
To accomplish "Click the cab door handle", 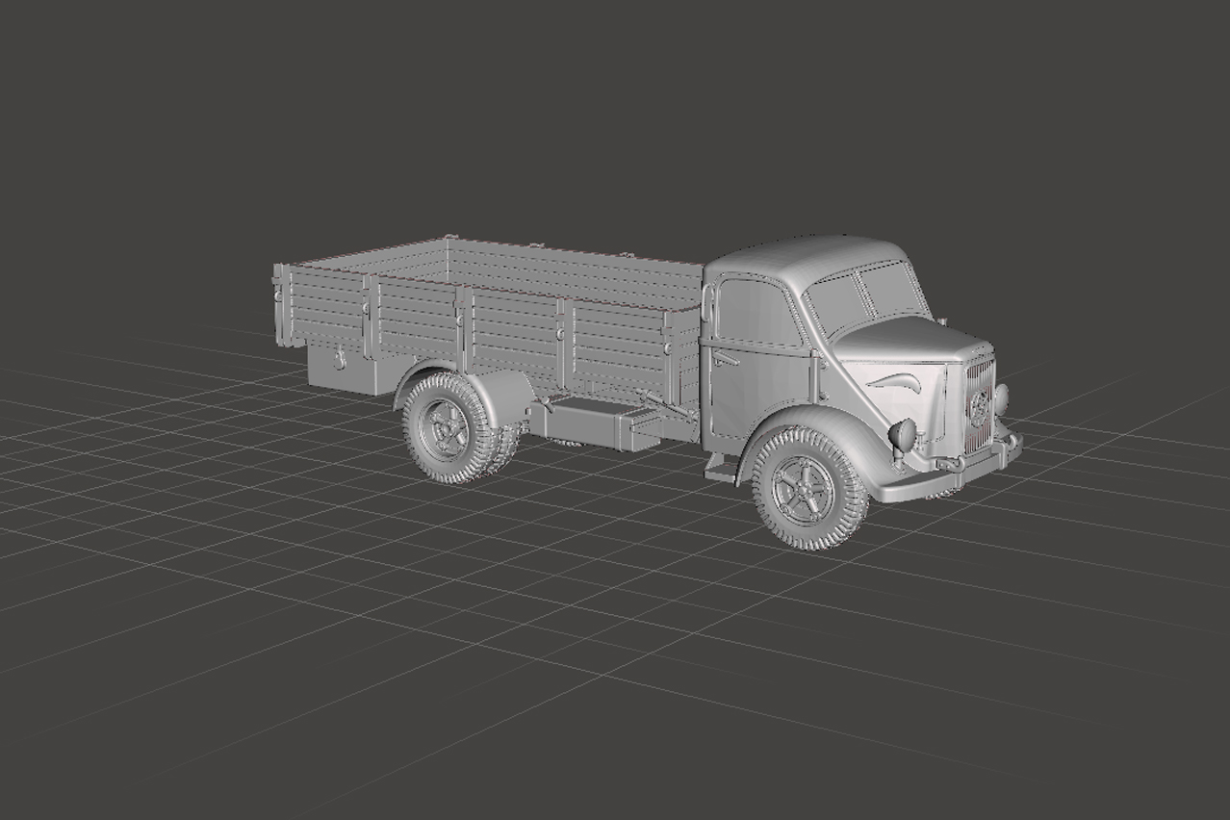I will coord(726,359).
